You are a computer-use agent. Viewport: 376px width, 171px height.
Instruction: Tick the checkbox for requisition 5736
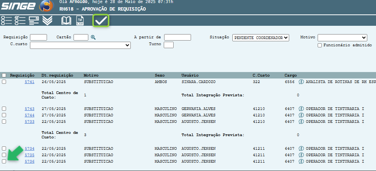4,162
